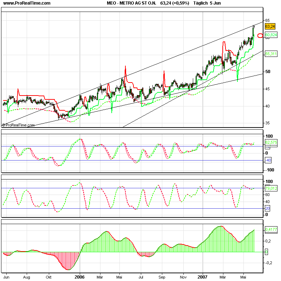Click the 65 price axis label
The image size is (281, 281).
coord(267,20)
